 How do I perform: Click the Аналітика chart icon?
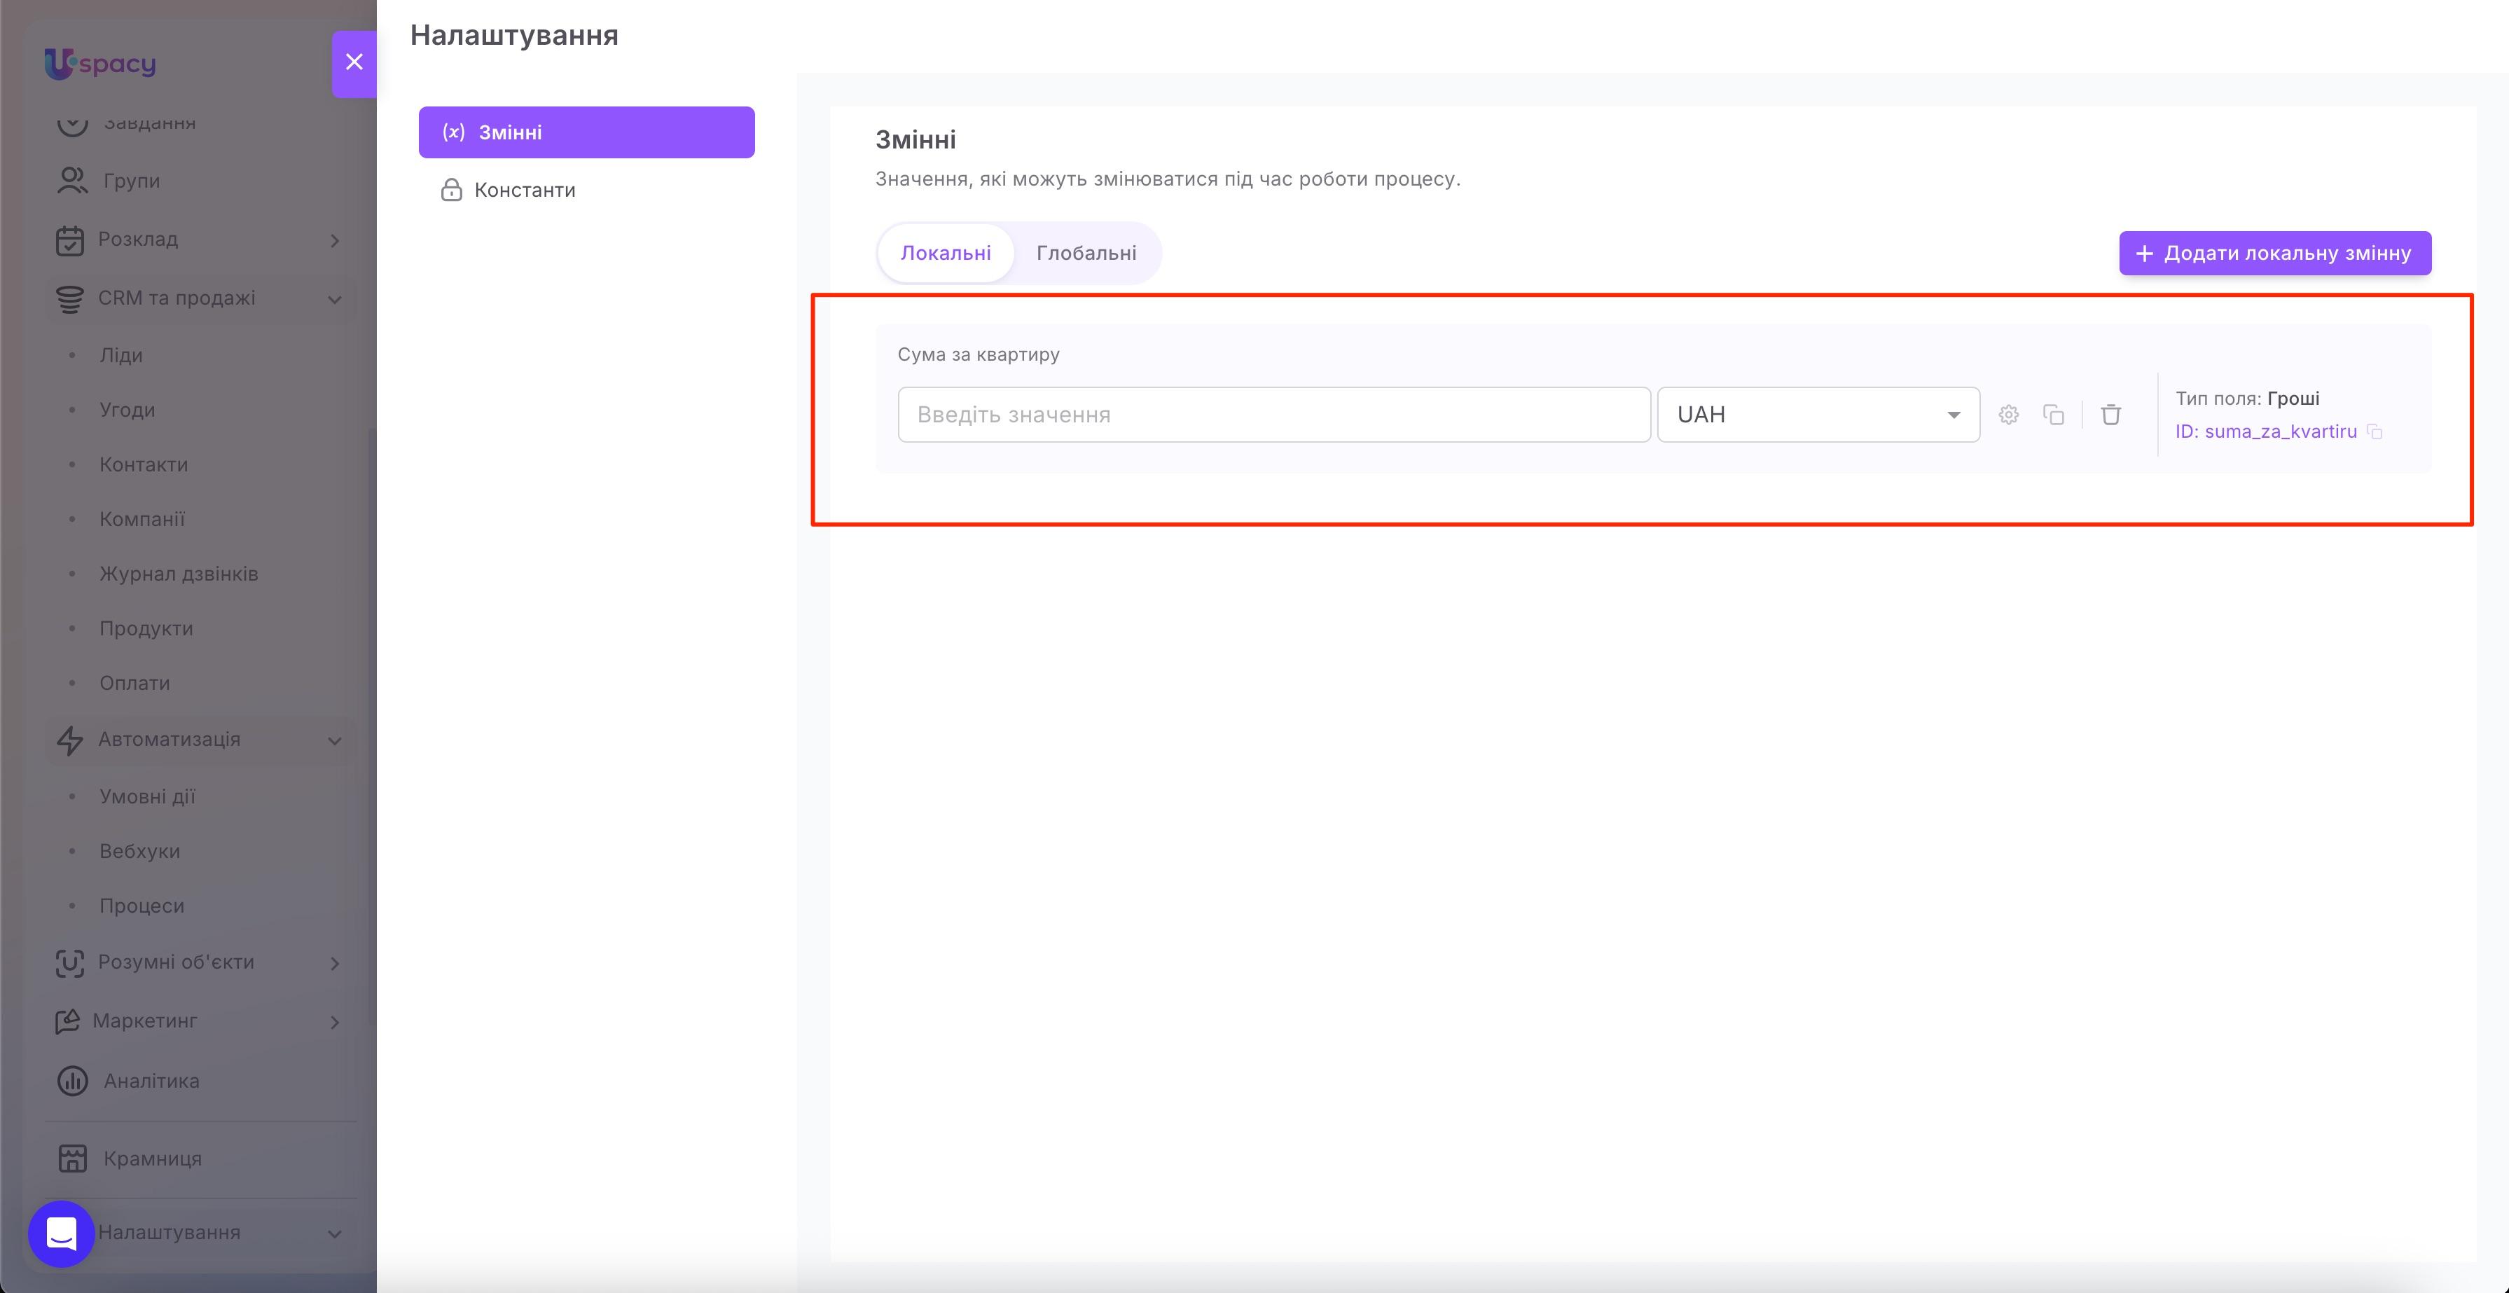72,1081
